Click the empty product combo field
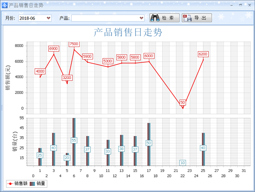The height and width of the screenshot is (192, 255). pyautogui.click(x=108, y=18)
